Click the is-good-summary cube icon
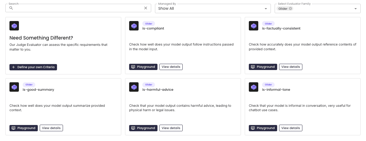The image size is (366, 141). [x=14, y=87]
